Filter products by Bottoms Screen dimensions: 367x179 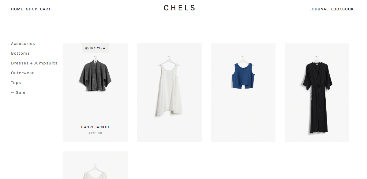click(x=21, y=53)
